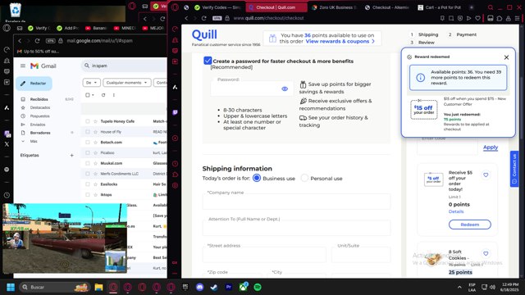Select the Personal use radio button
Viewport: 525px width, 295px height.
pos(304,179)
